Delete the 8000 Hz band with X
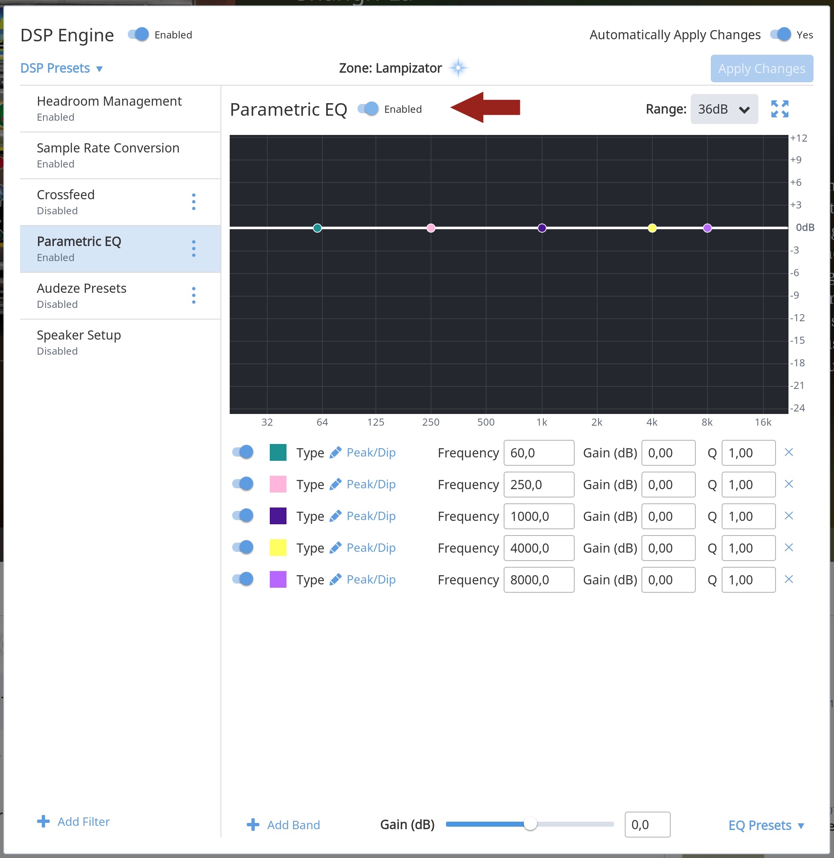 pos(788,579)
